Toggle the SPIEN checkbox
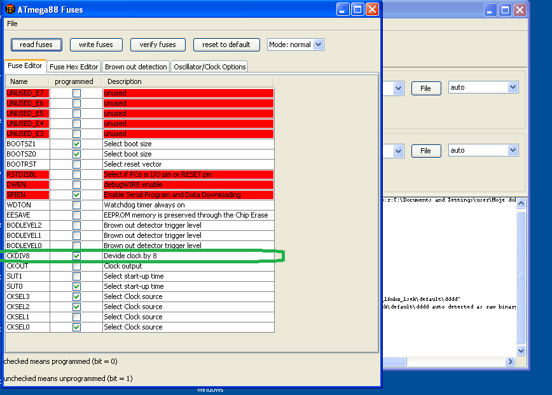552x395 pixels. [76, 195]
